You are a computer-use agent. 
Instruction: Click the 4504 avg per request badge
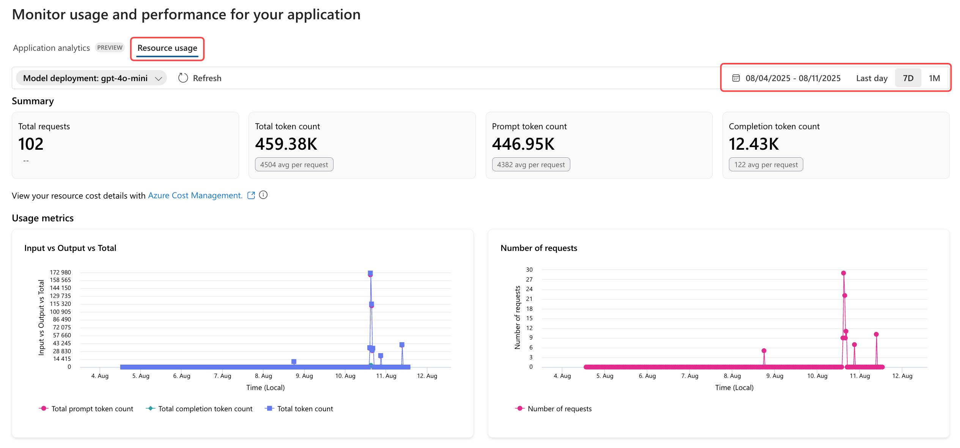(294, 164)
